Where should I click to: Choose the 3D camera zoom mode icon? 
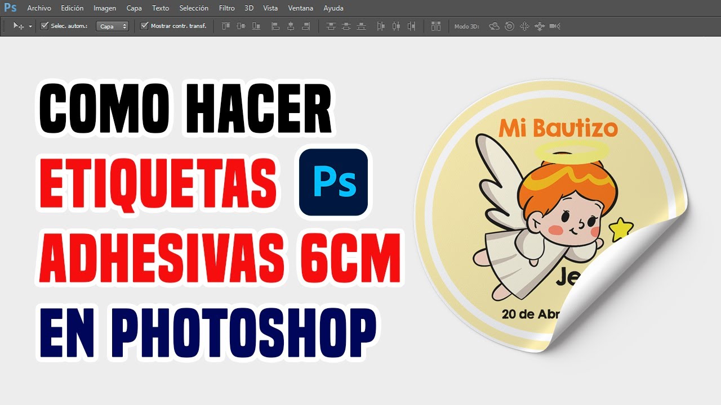pyautogui.click(x=555, y=26)
